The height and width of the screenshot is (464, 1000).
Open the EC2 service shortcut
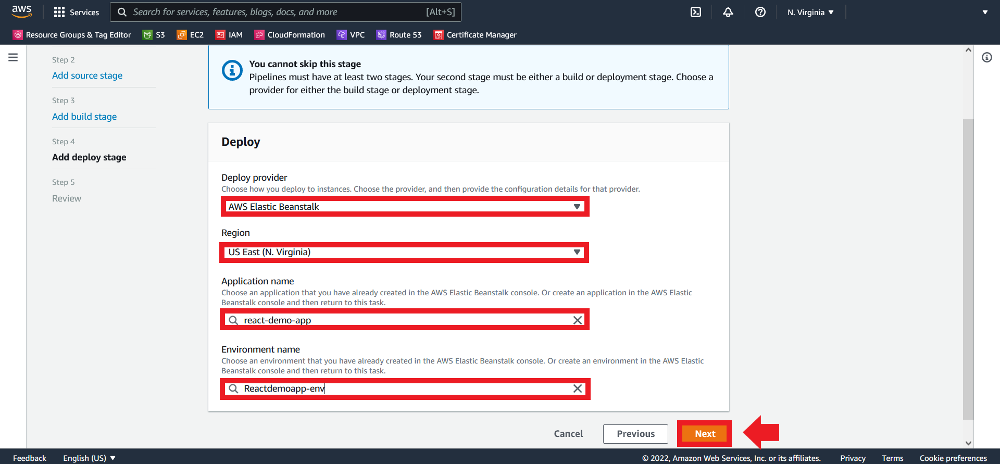click(190, 35)
